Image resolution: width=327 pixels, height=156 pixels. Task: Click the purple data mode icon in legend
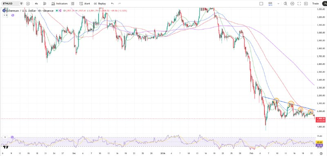[60, 11]
